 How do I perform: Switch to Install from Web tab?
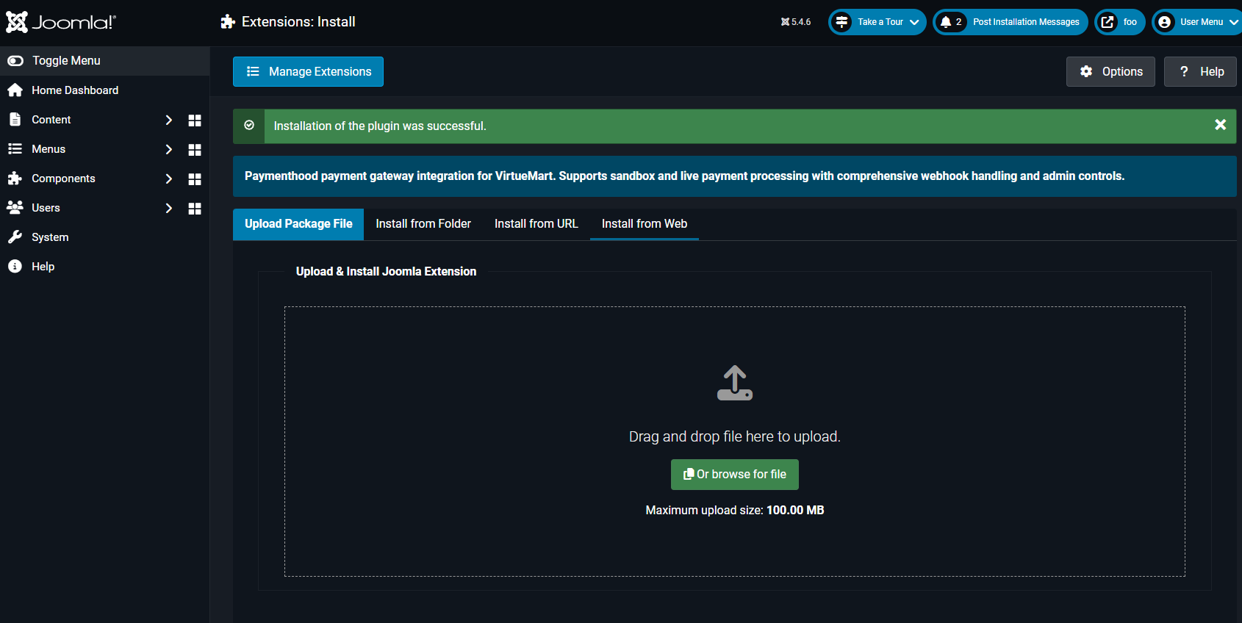pyautogui.click(x=645, y=224)
